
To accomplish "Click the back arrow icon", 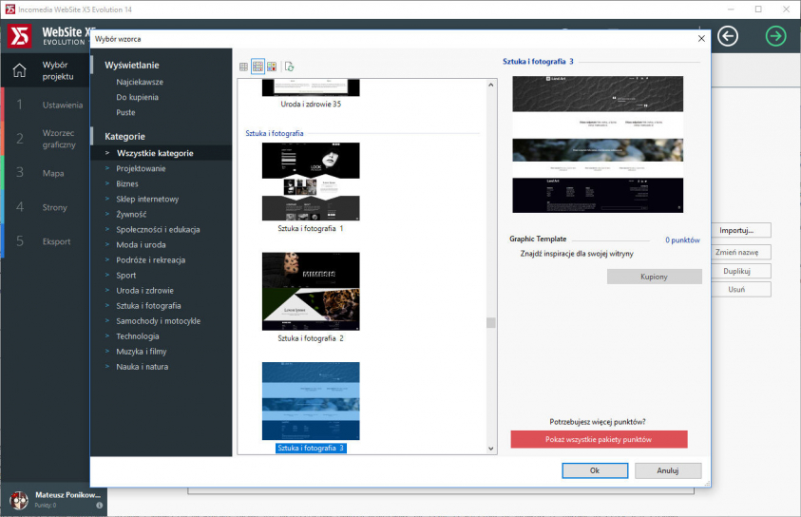I will tap(728, 36).
